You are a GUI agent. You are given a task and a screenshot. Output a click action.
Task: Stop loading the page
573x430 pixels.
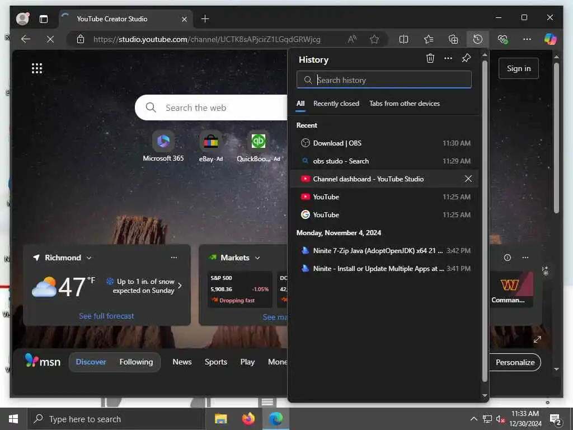click(50, 39)
